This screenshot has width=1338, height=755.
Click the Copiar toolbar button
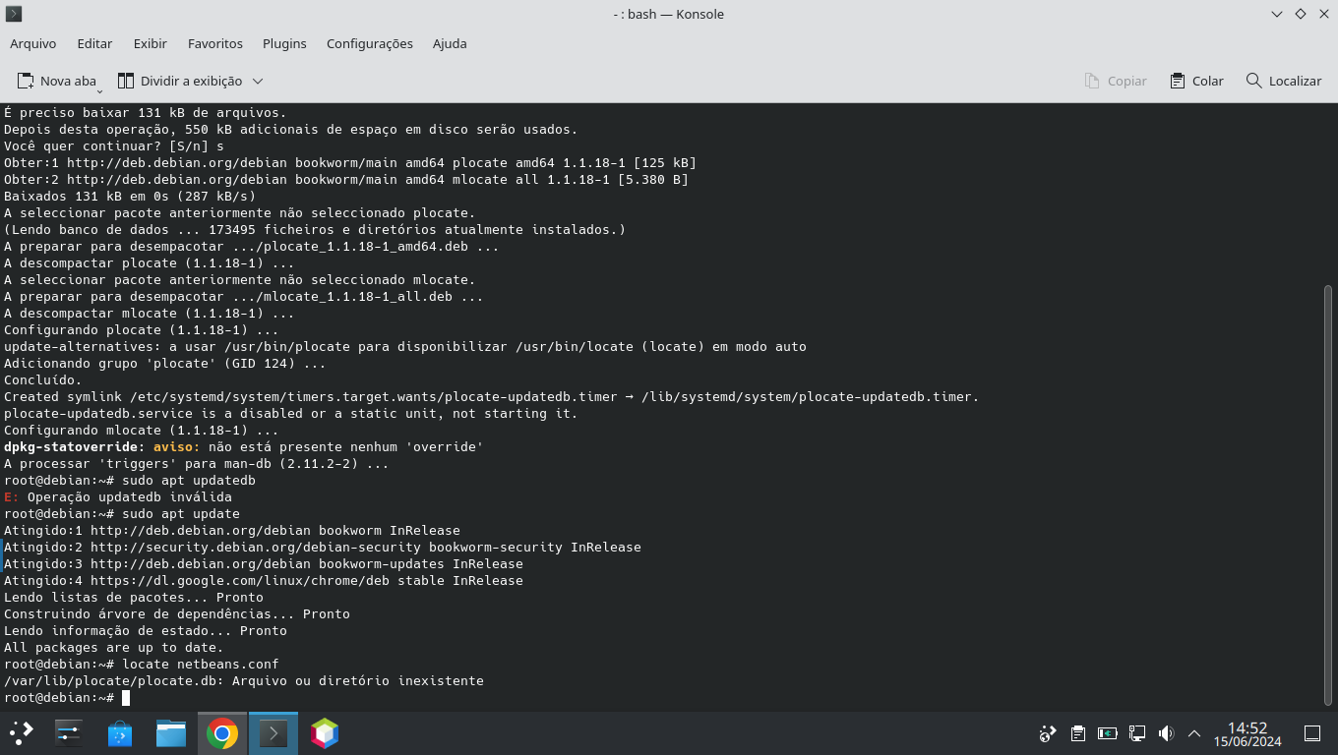(1116, 81)
